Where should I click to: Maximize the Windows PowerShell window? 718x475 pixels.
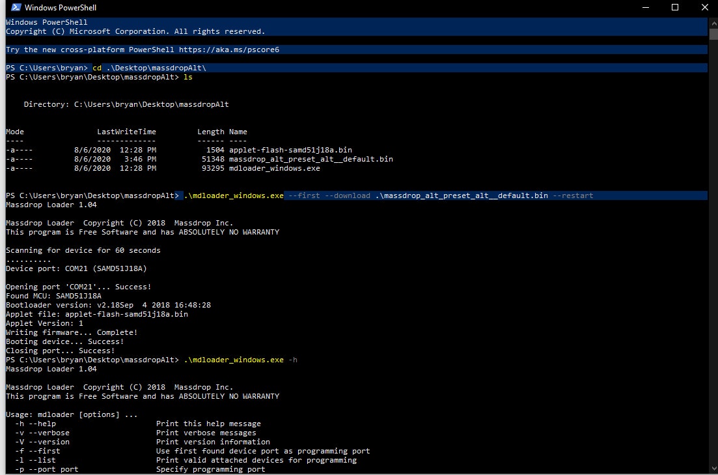(x=675, y=8)
